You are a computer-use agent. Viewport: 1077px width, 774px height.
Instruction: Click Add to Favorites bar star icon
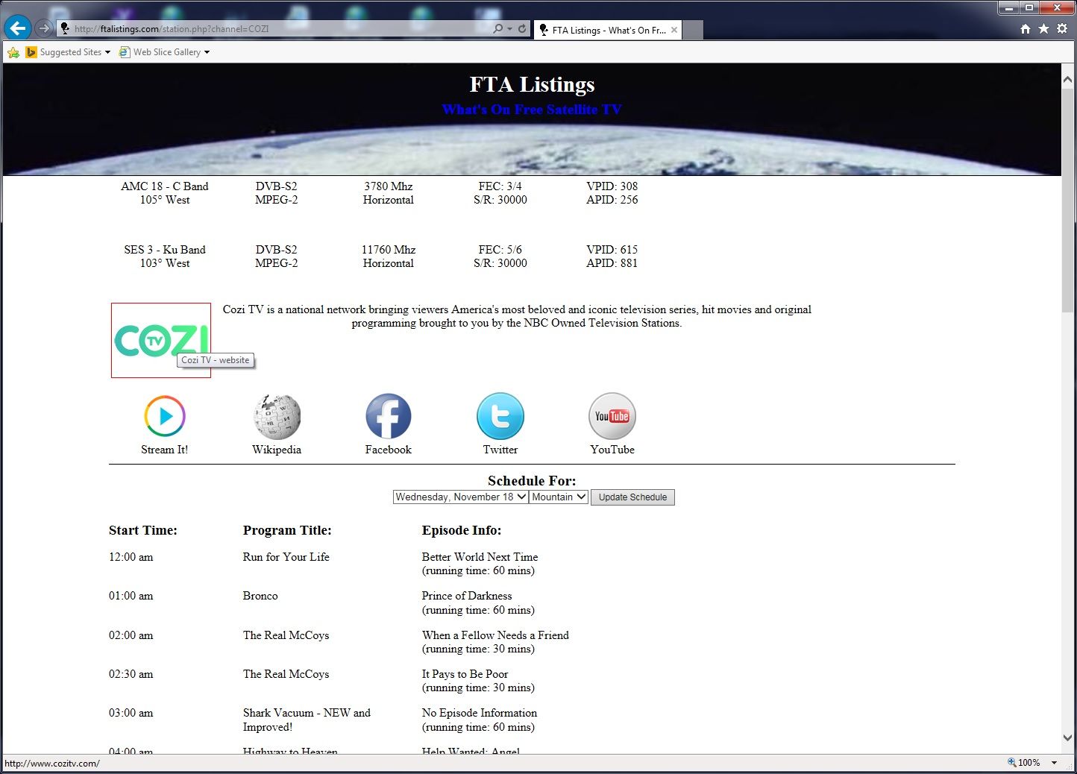point(13,52)
